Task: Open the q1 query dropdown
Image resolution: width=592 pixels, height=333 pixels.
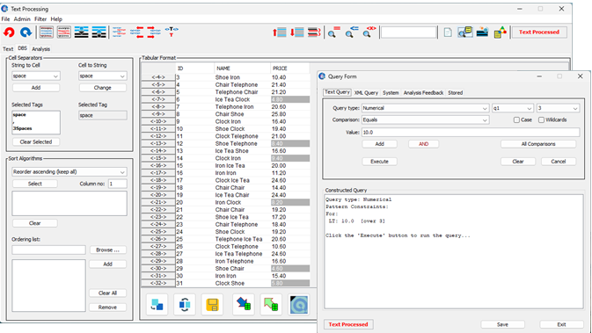Action: pyautogui.click(x=512, y=108)
